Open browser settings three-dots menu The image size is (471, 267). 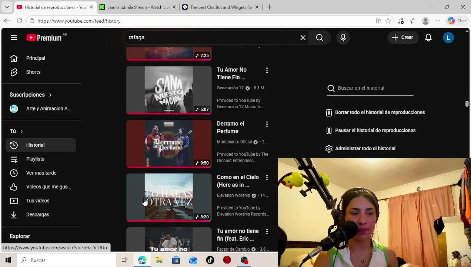tap(438, 21)
